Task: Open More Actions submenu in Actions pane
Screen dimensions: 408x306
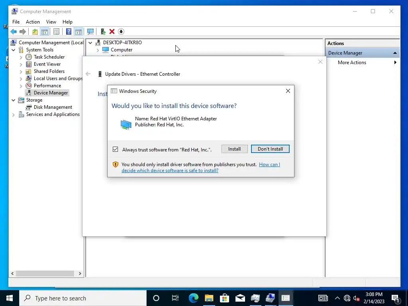Action: [362, 63]
